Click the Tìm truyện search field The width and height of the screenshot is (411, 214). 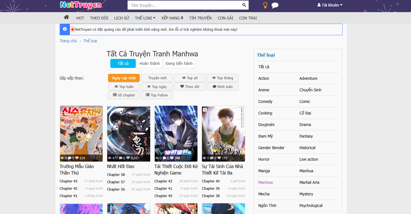184,5
